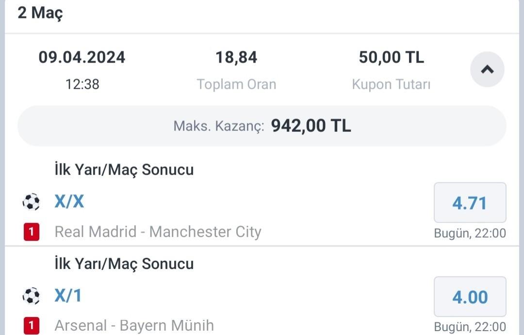Image resolution: width=524 pixels, height=335 pixels.
Task: Click İlk Yarı/Maç Sonucu above X/X
Action: coord(124,170)
